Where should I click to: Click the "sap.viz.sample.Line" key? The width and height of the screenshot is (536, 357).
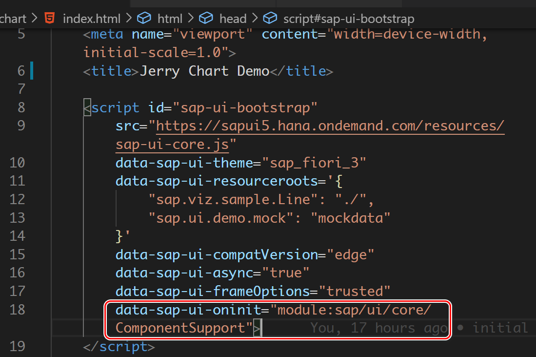coord(234,200)
